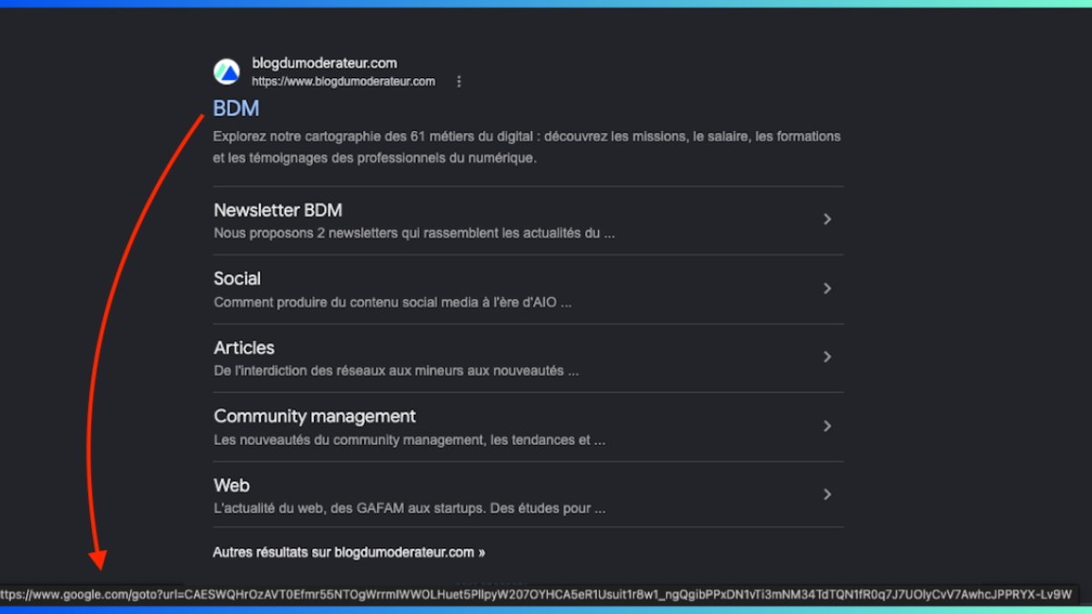Screen dimensions: 1092x614
Task: Expand the chevron on the Newsletter BDM row
Action: coord(827,219)
